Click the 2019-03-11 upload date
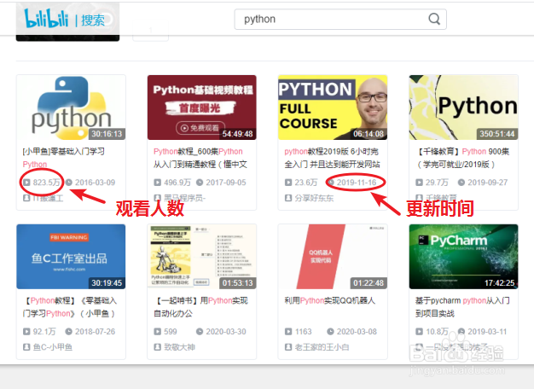Image resolution: width=534 pixels, height=389 pixels. click(487, 332)
